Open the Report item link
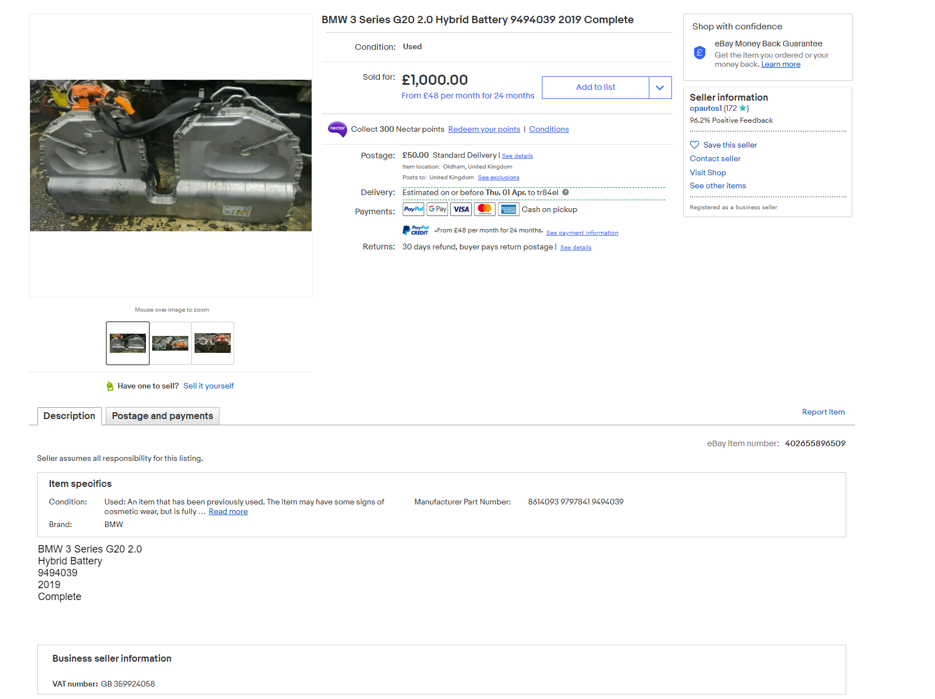 pyautogui.click(x=823, y=412)
